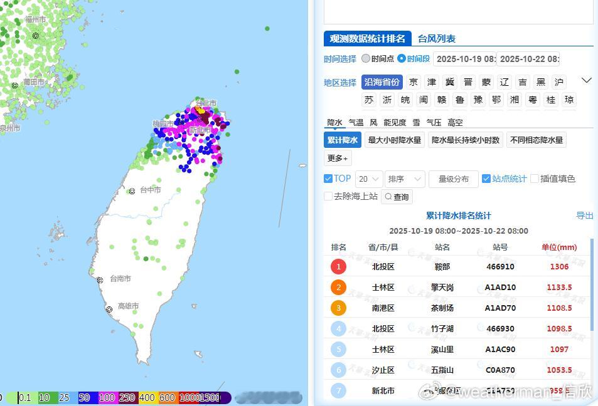Click the 50 legend color swatch

pos(88,398)
